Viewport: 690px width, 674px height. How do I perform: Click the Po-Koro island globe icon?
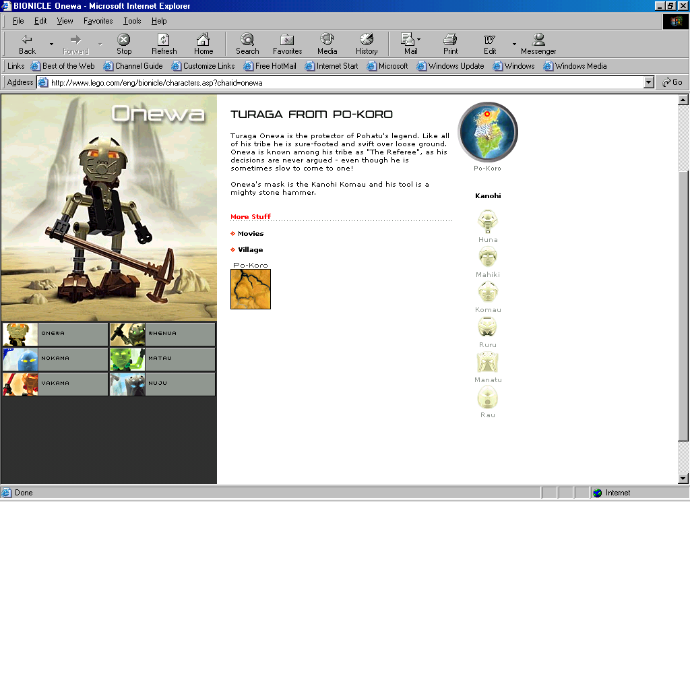[x=488, y=132]
